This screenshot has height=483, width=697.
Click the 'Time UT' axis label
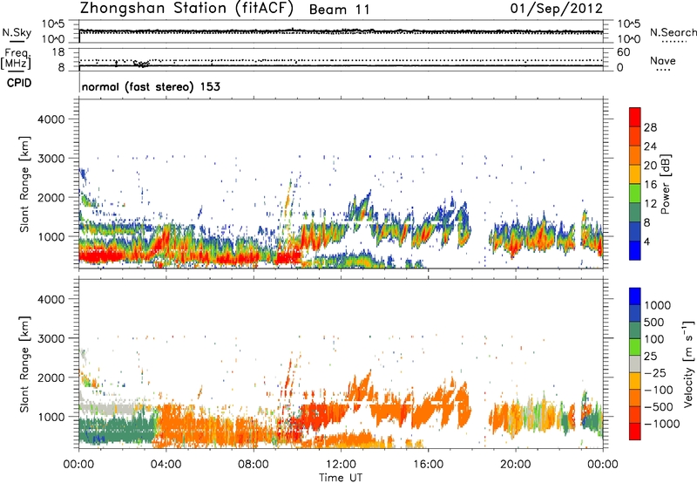click(341, 478)
